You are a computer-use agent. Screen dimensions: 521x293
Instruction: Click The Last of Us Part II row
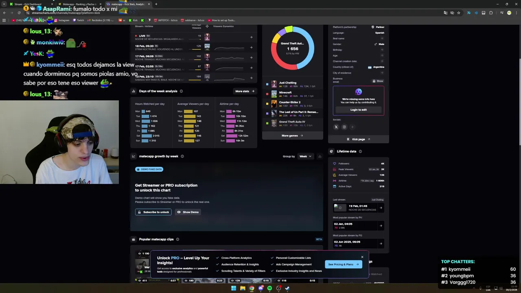292,114
